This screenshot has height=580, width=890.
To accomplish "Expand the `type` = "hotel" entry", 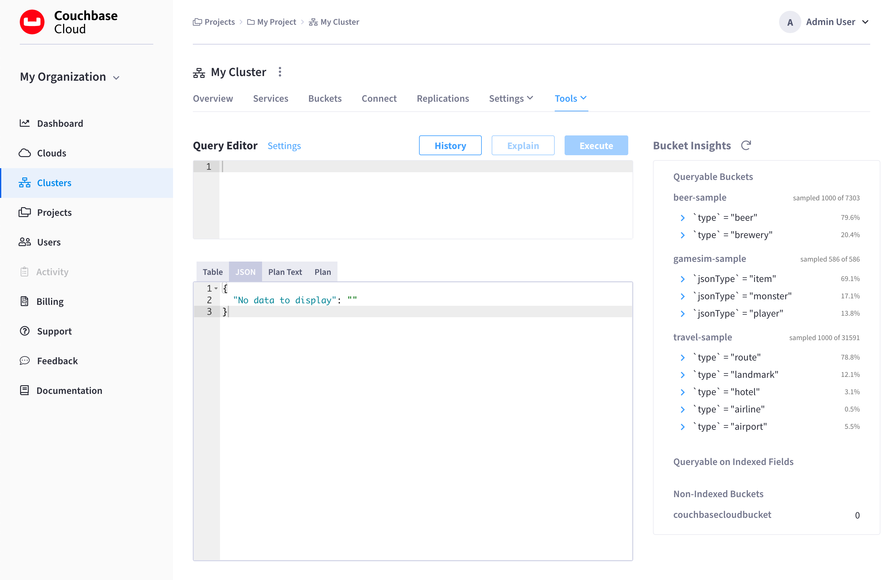I will [x=682, y=392].
